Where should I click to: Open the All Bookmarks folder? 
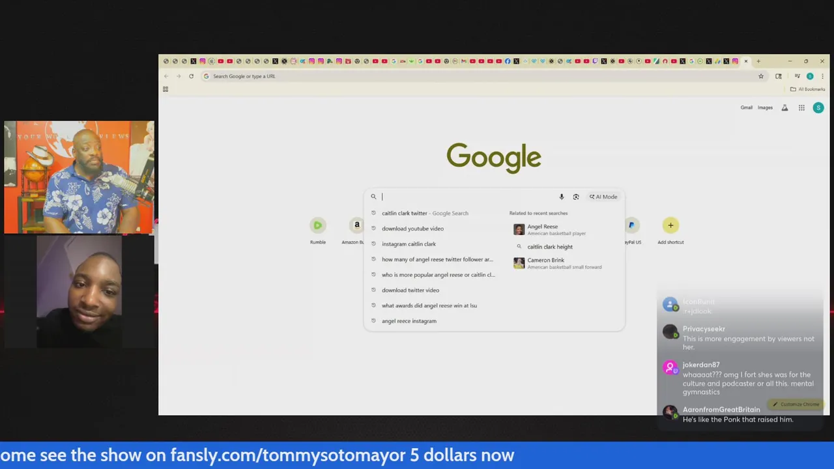(807, 89)
